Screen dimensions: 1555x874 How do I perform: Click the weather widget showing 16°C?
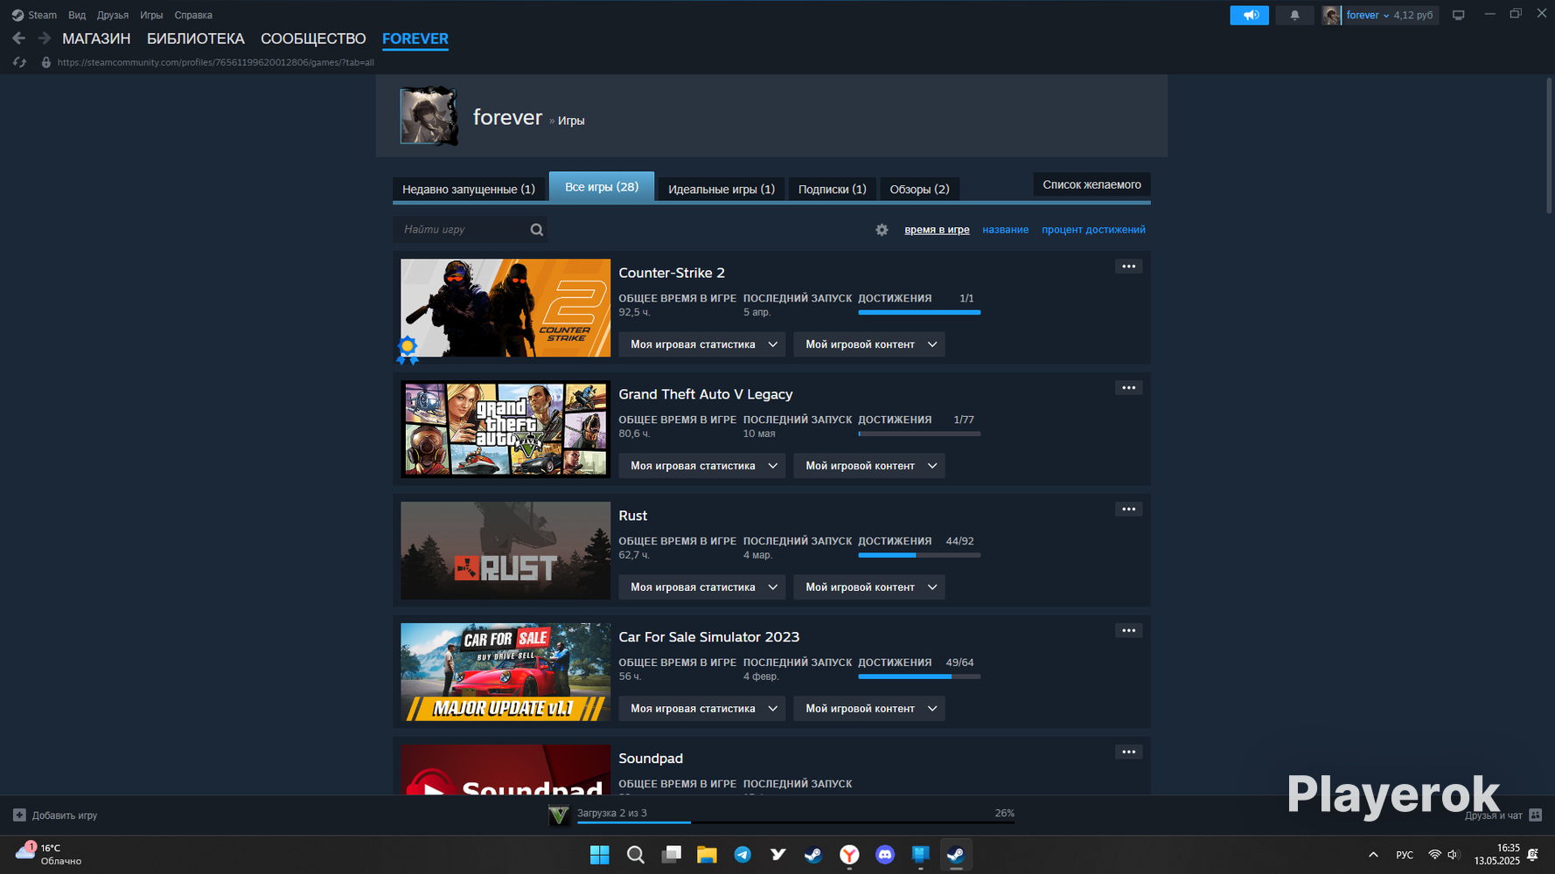[49, 854]
